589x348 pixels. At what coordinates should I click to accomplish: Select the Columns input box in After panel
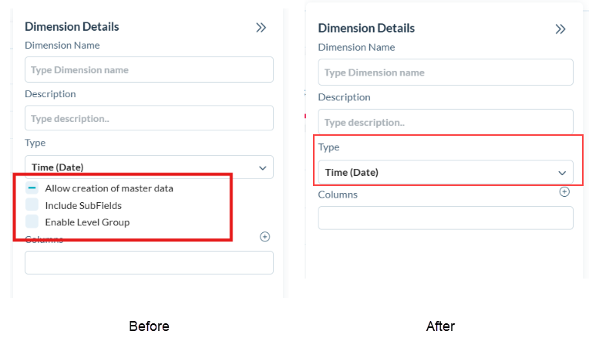pyautogui.click(x=446, y=218)
